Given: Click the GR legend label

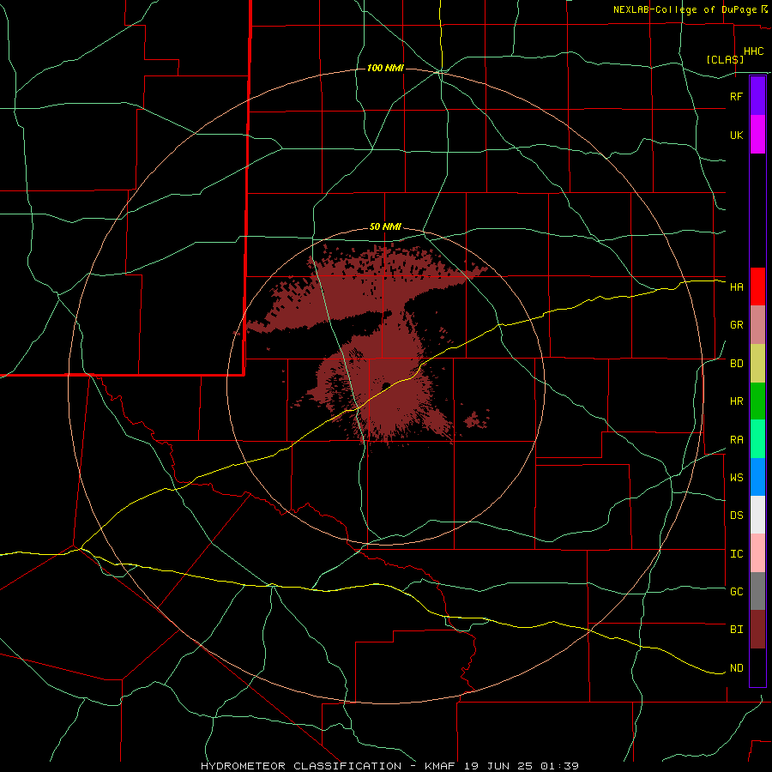Looking at the screenshot, I should pos(737,325).
